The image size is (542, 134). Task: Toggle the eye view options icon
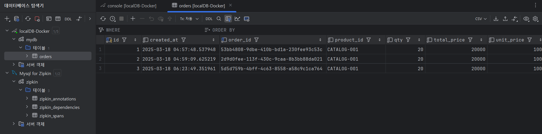[526, 19]
